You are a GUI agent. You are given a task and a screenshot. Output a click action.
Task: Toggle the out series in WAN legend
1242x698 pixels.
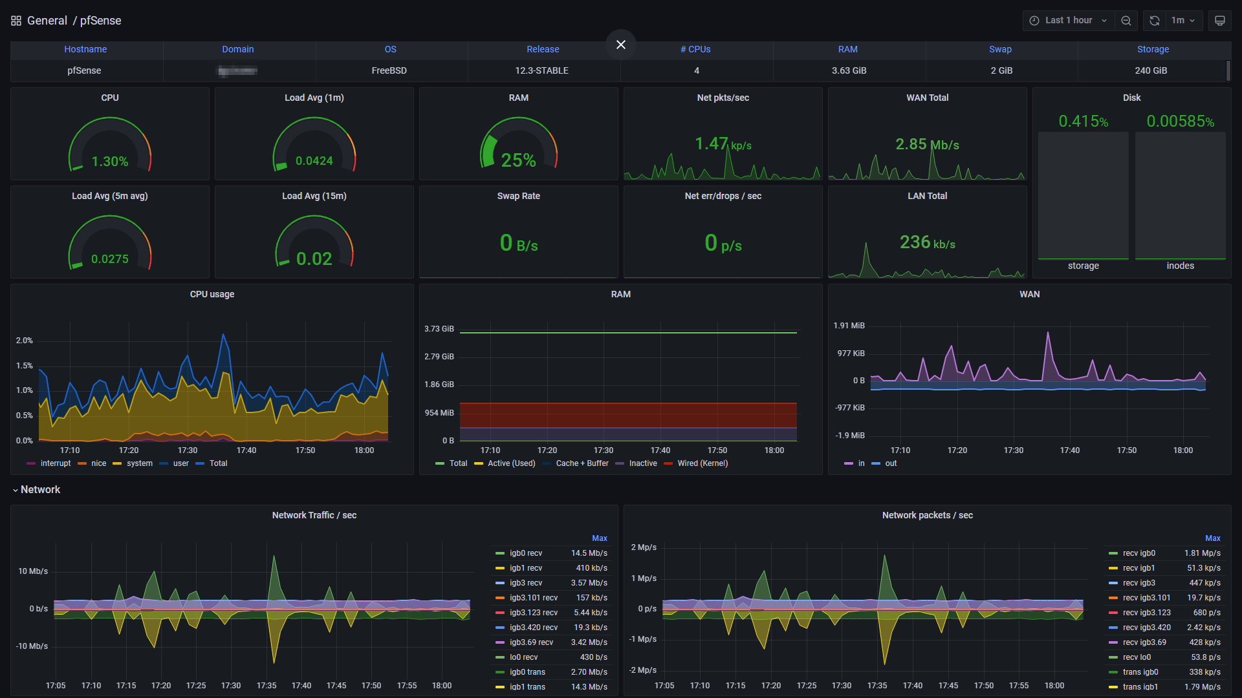(891, 463)
